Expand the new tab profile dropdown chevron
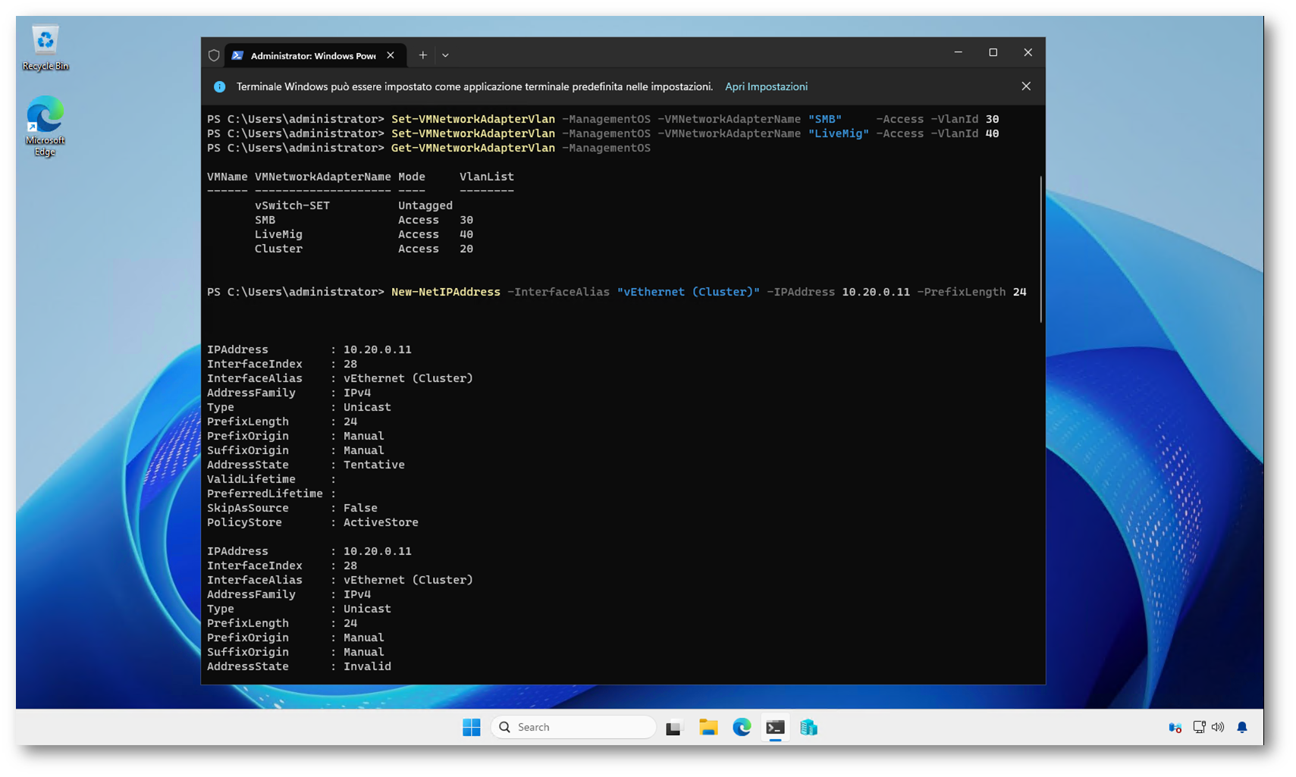The width and height of the screenshot is (1296, 777). click(x=445, y=55)
